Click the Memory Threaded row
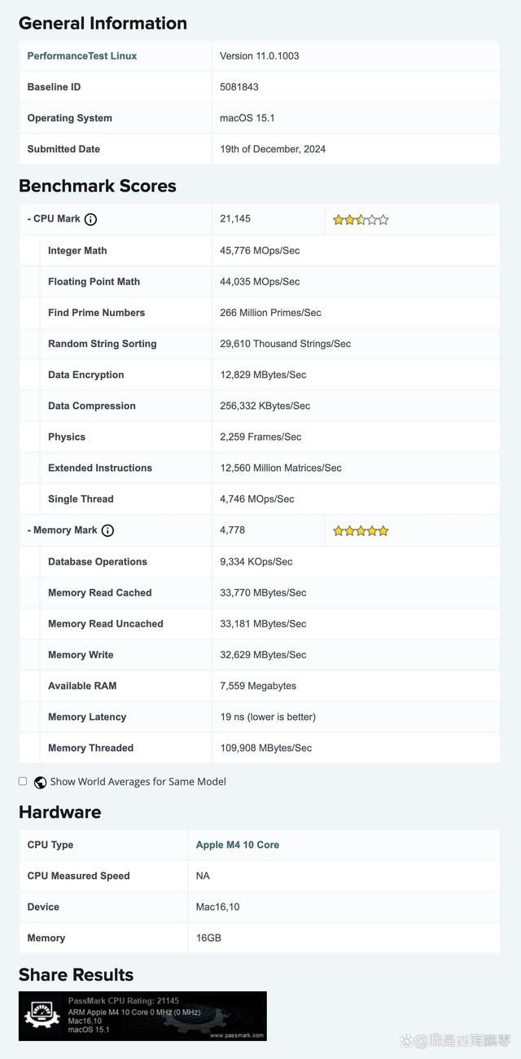 point(90,748)
